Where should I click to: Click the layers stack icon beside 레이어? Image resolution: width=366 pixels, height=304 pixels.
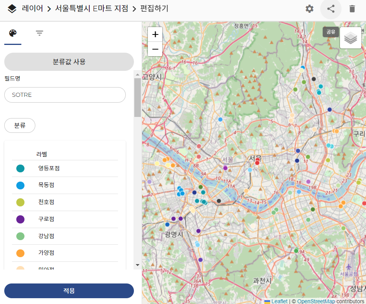pyautogui.click(x=12, y=9)
